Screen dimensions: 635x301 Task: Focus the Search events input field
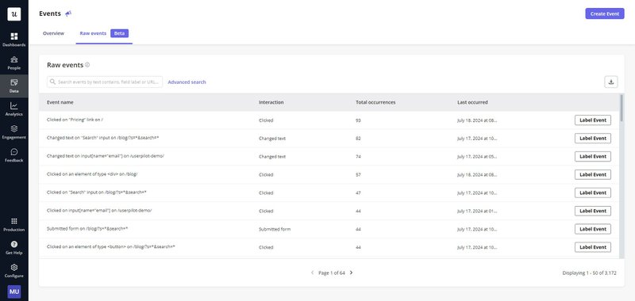[105, 82]
